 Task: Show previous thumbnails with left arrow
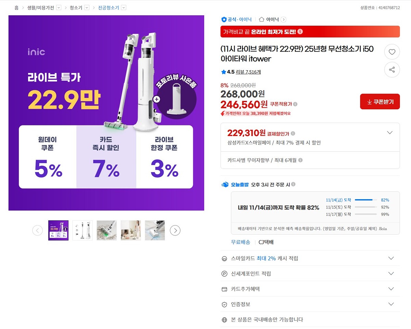(37, 231)
